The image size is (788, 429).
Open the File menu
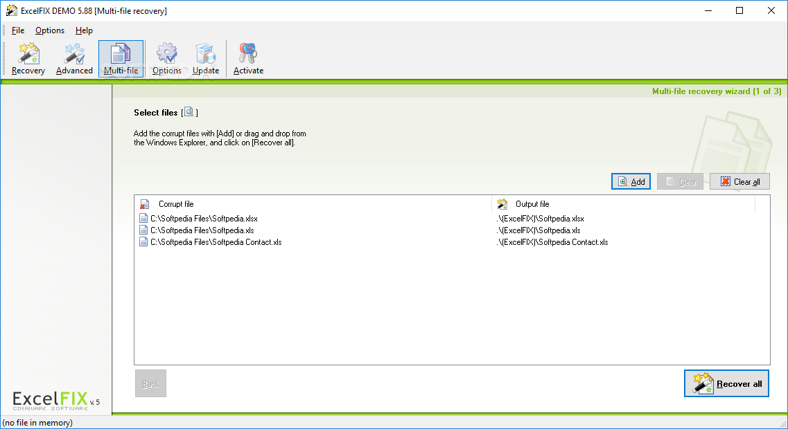pos(18,30)
